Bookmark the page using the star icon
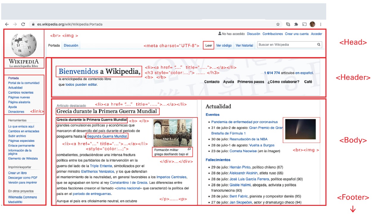Viewport: 381px width, 218px height. click(278, 24)
